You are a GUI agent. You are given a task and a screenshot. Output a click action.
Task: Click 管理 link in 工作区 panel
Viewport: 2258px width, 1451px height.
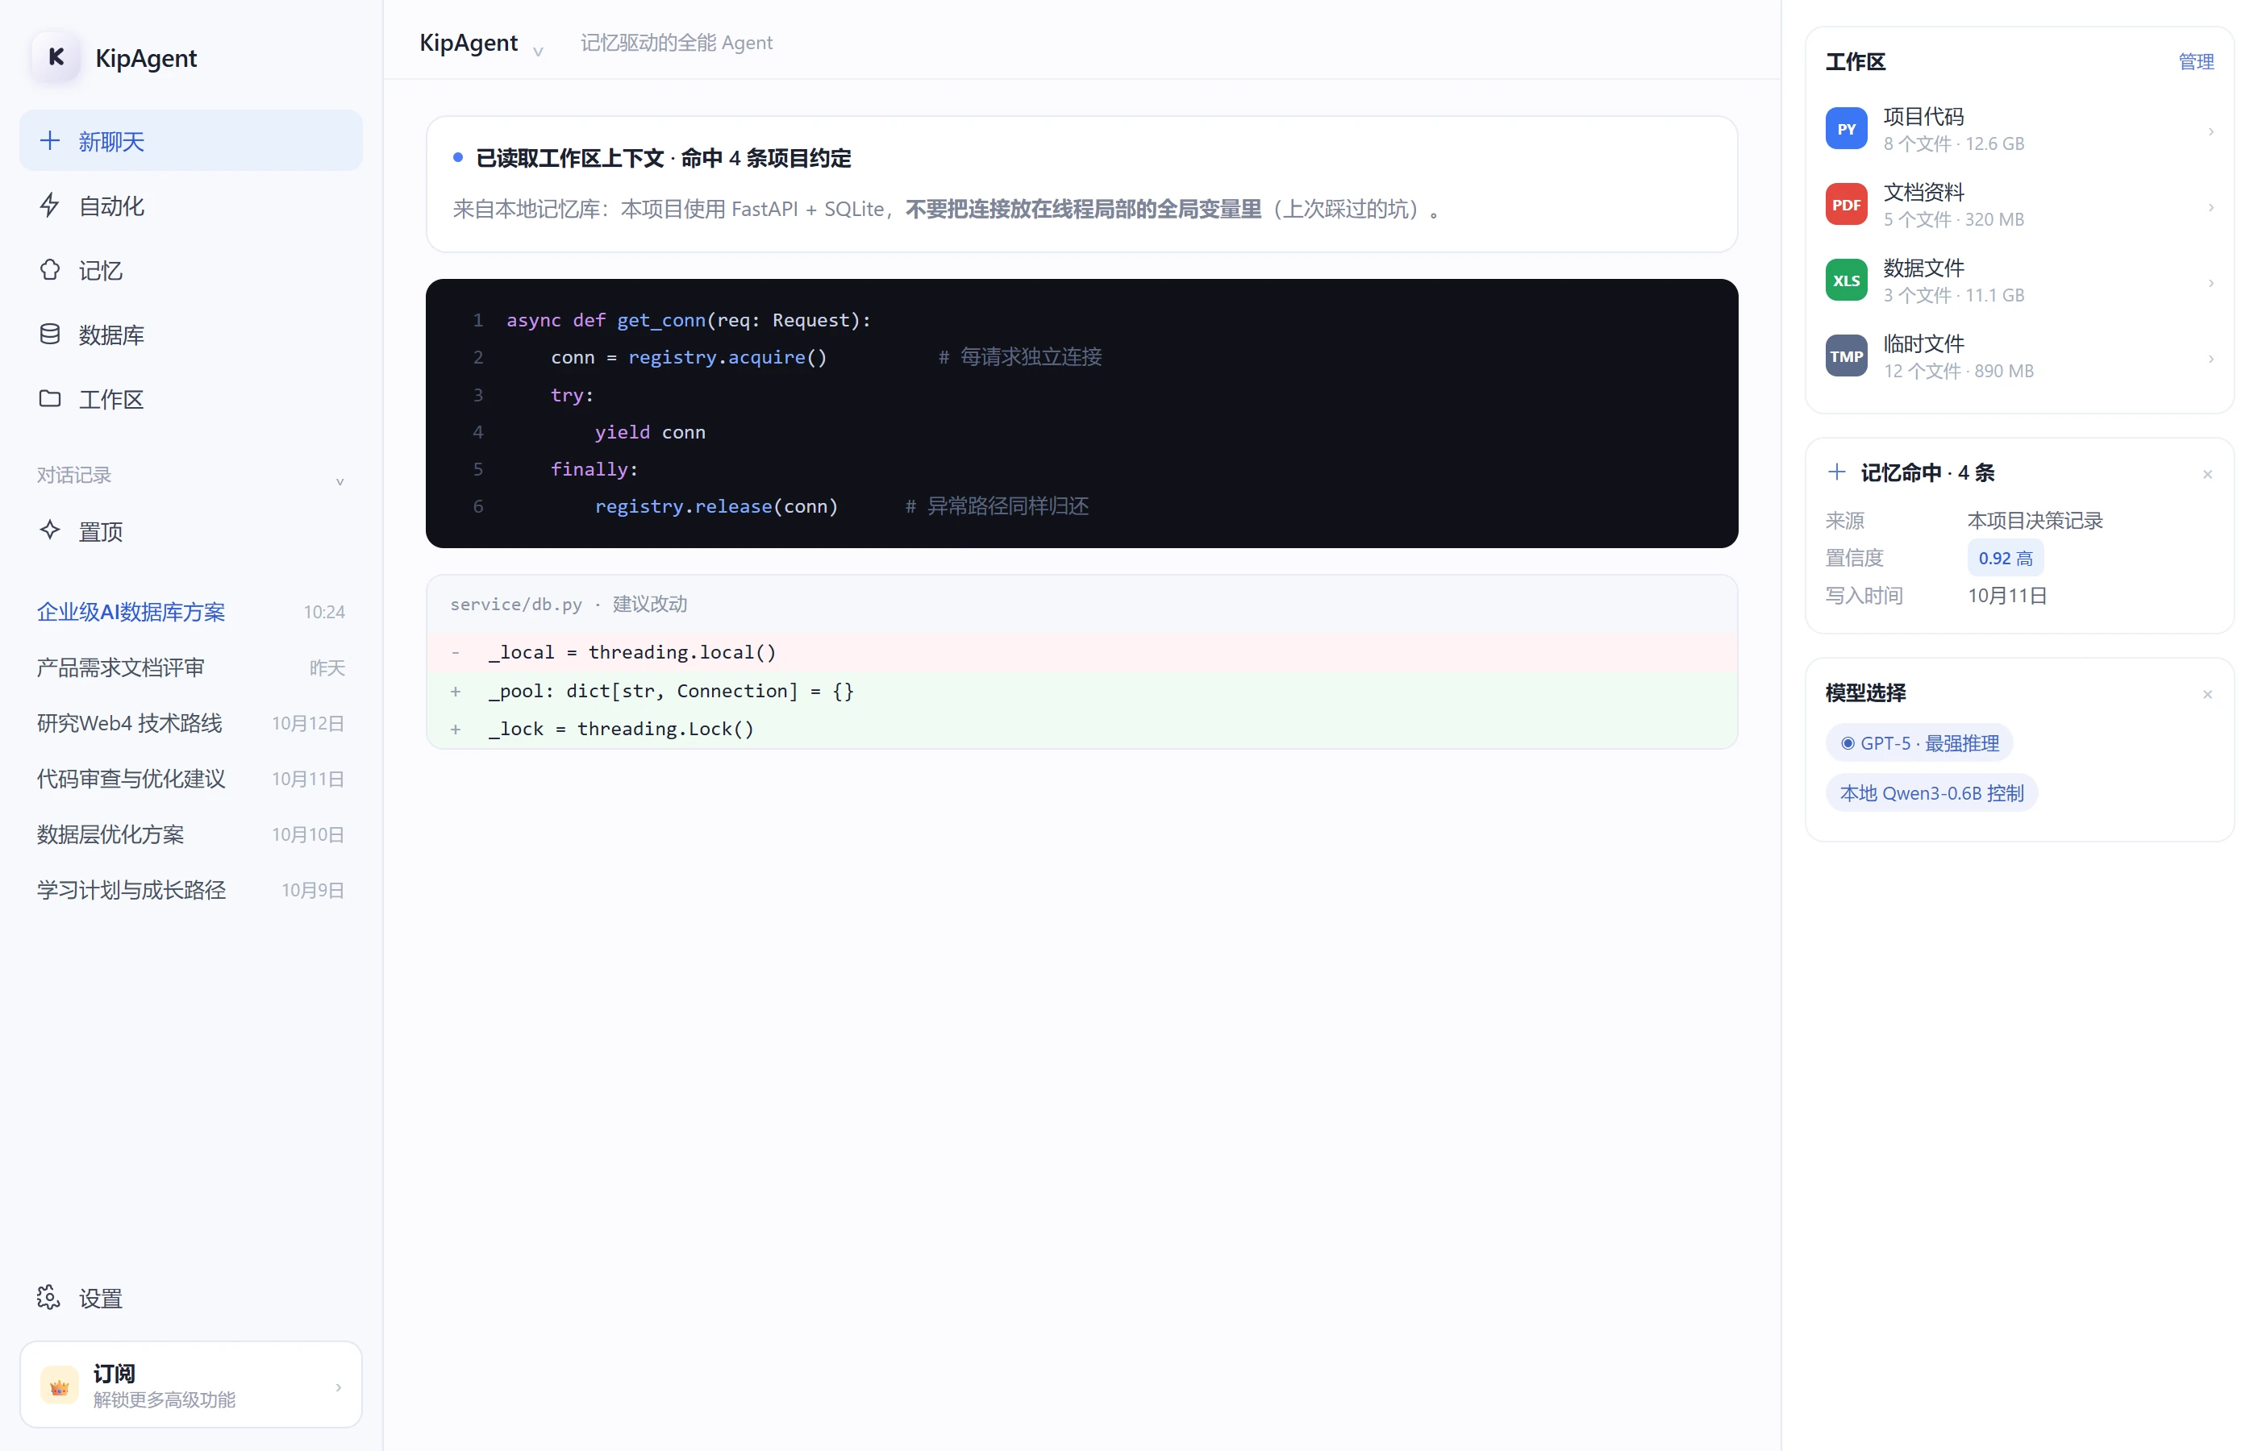pyautogui.click(x=2195, y=61)
